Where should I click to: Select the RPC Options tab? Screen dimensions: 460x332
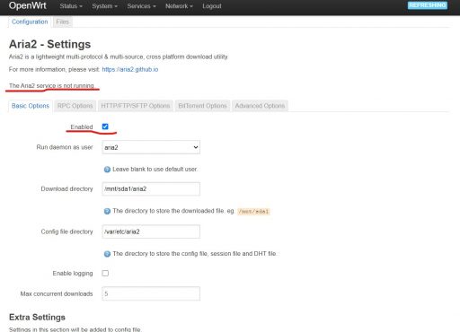click(75, 106)
